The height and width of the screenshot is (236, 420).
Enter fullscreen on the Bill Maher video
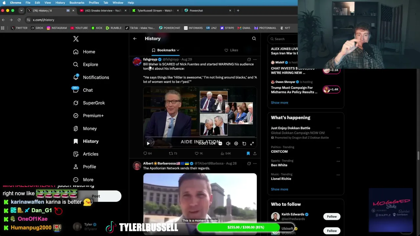point(252,144)
